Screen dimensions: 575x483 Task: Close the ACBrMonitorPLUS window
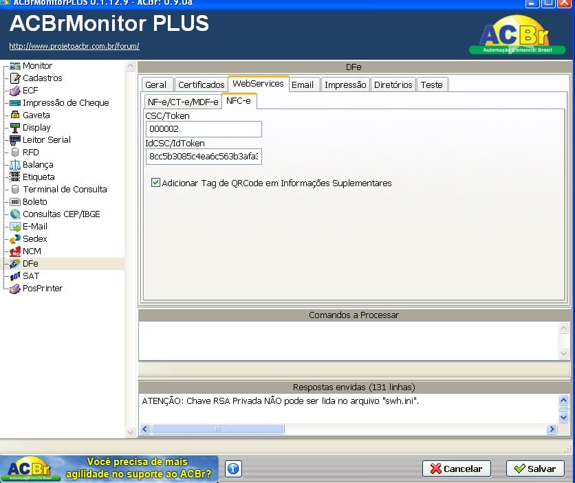click(x=564, y=3)
